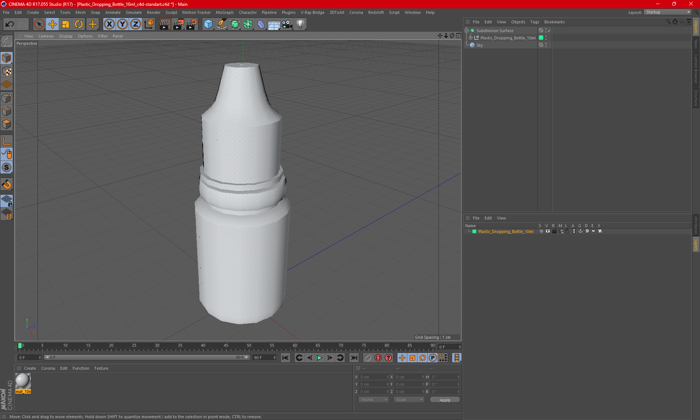The width and height of the screenshot is (700, 420).
Task: Toggle layer Solo dot
Action: pos(541,231)
